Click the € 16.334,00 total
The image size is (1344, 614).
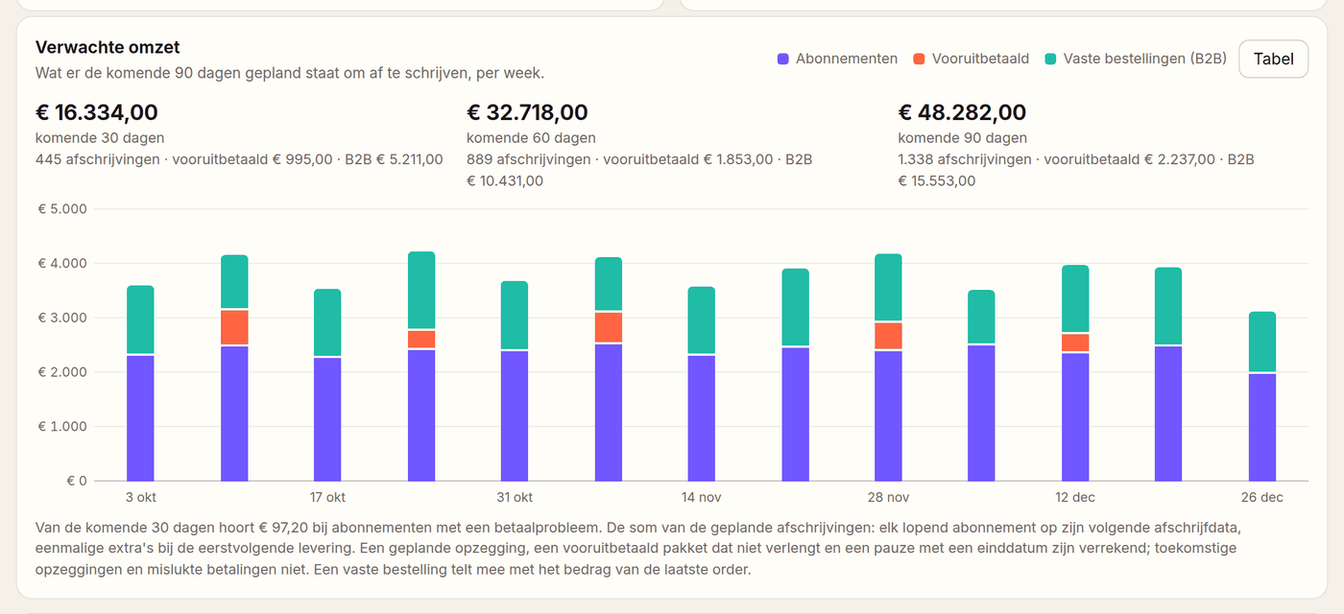(x=97, y=112)
